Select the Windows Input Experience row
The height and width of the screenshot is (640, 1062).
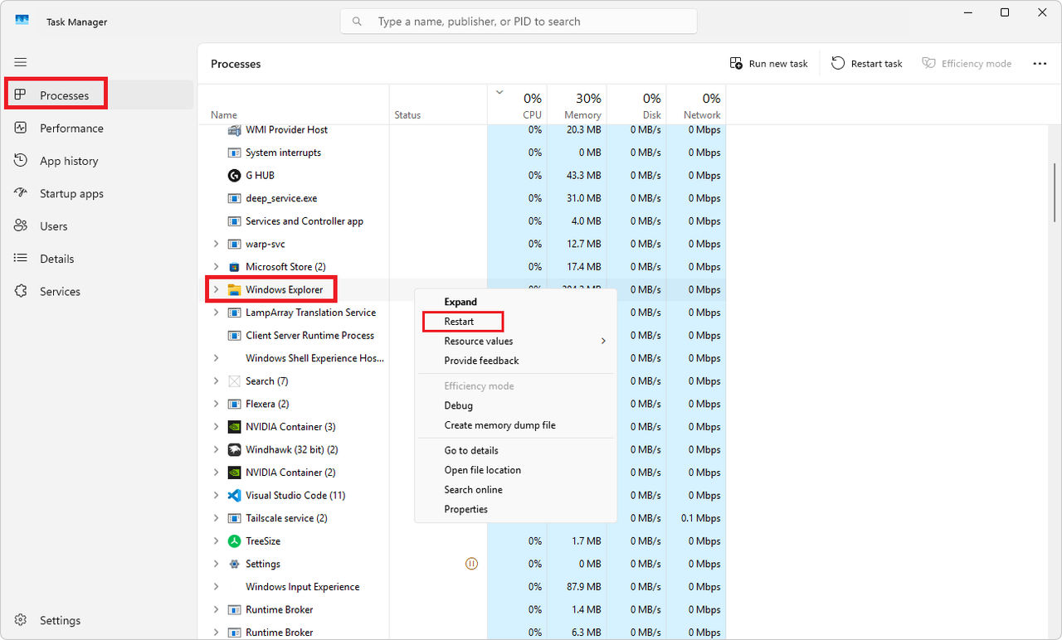coord(462,587)
